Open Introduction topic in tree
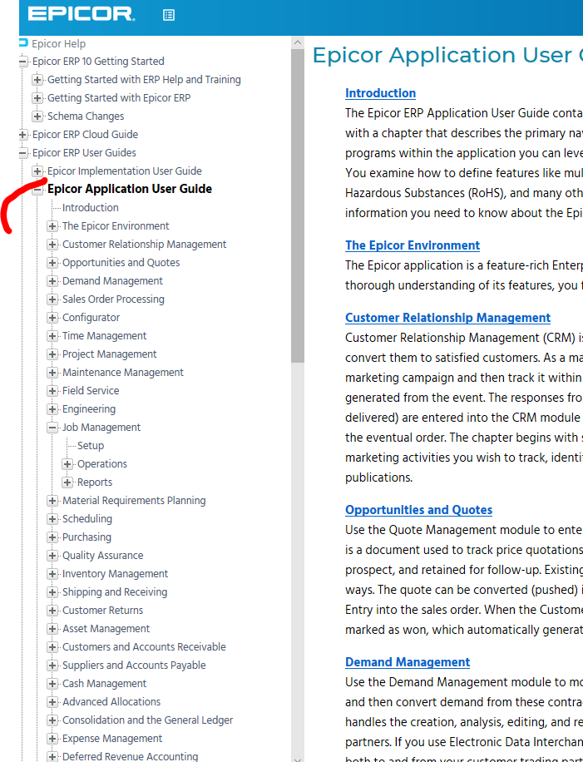Image resolution: width=583 pixels, height=762 pixels. click(x=91, y=207)
